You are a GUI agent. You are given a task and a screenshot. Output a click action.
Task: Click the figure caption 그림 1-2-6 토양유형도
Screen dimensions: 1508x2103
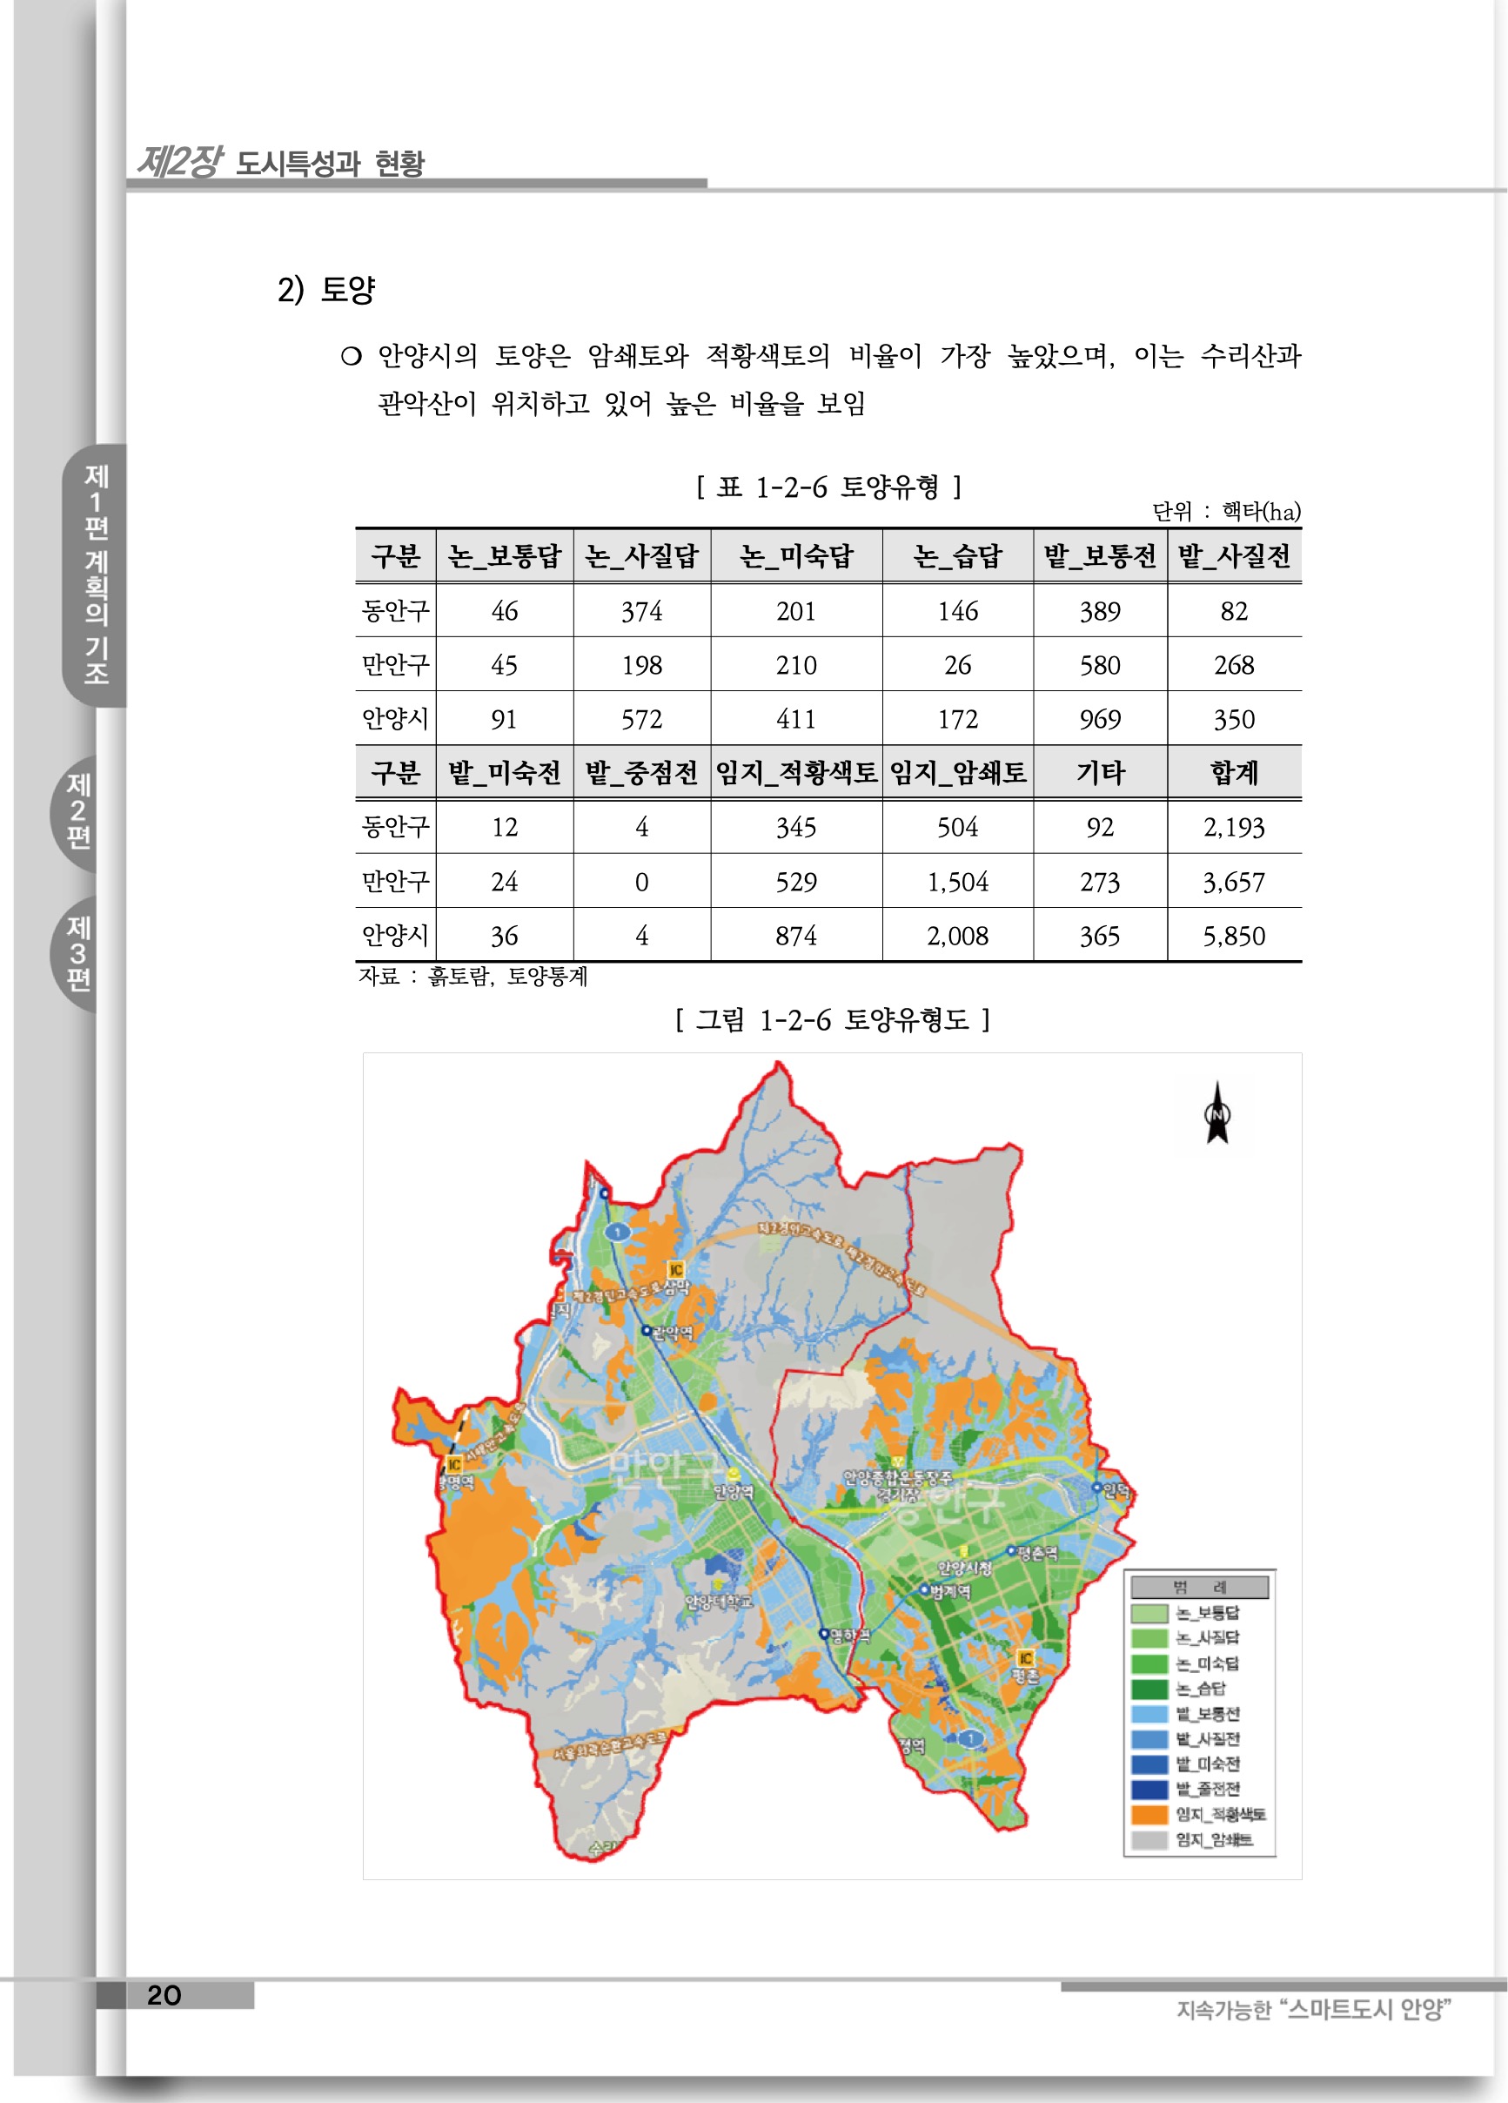click(833, 1020)
